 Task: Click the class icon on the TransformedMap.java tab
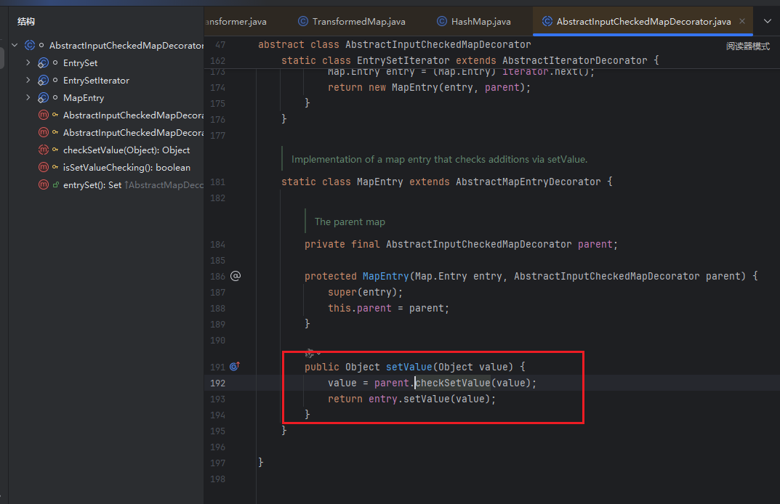coord(302,22)
